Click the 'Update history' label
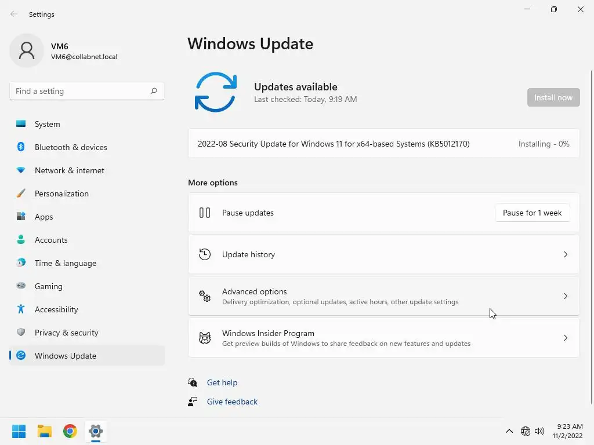 coord(248,254)
